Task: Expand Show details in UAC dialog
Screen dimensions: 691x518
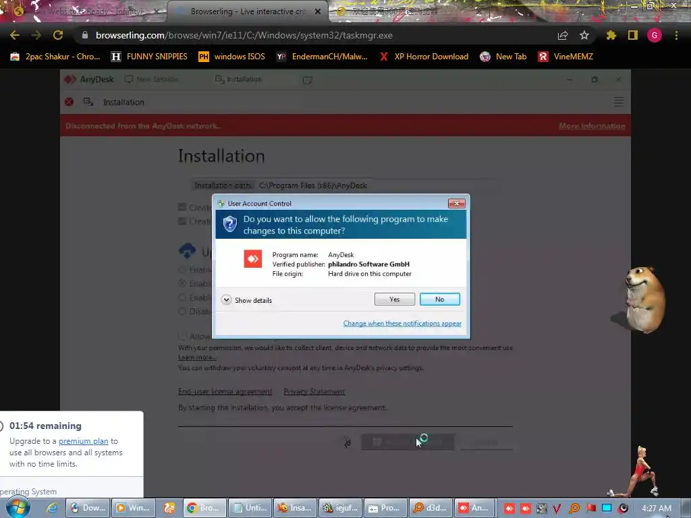Action: (x=247, y=300)
